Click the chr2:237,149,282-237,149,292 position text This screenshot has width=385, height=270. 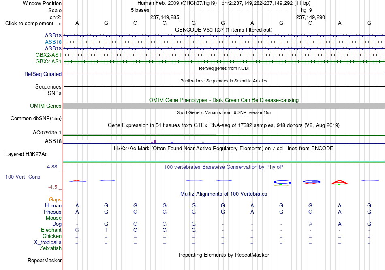point(266,3)
